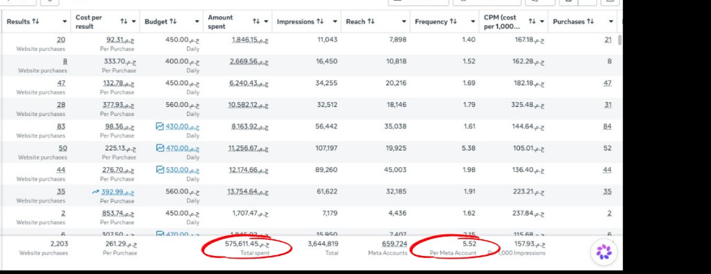The height and width of the screenshot is (274, 711).
Task: Open budget chart icon beside 430.00
Action: click(x=160, y=126)
